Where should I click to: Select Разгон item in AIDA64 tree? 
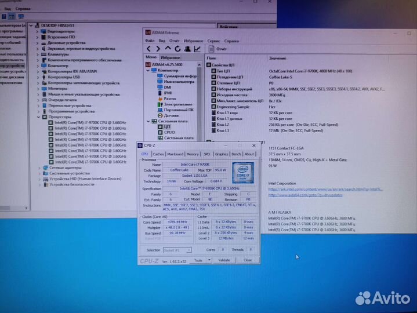[x=167, y=99]
